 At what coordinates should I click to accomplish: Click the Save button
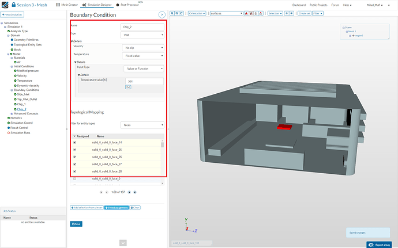[x=76, y=223]
